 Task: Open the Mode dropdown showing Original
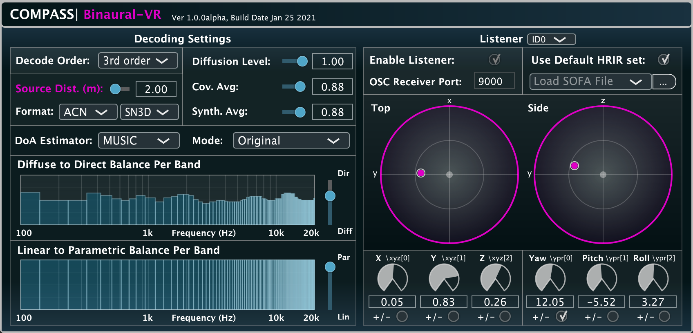click(291, 140)
